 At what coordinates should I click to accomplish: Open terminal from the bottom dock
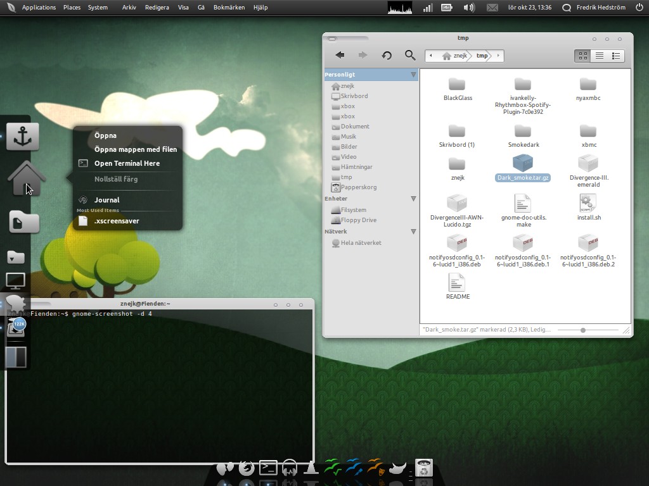pyautogui.click(x=268, y=468)
